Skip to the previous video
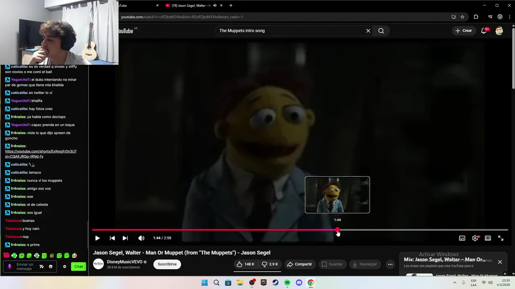The image size is (515, 289). (112, 238)
